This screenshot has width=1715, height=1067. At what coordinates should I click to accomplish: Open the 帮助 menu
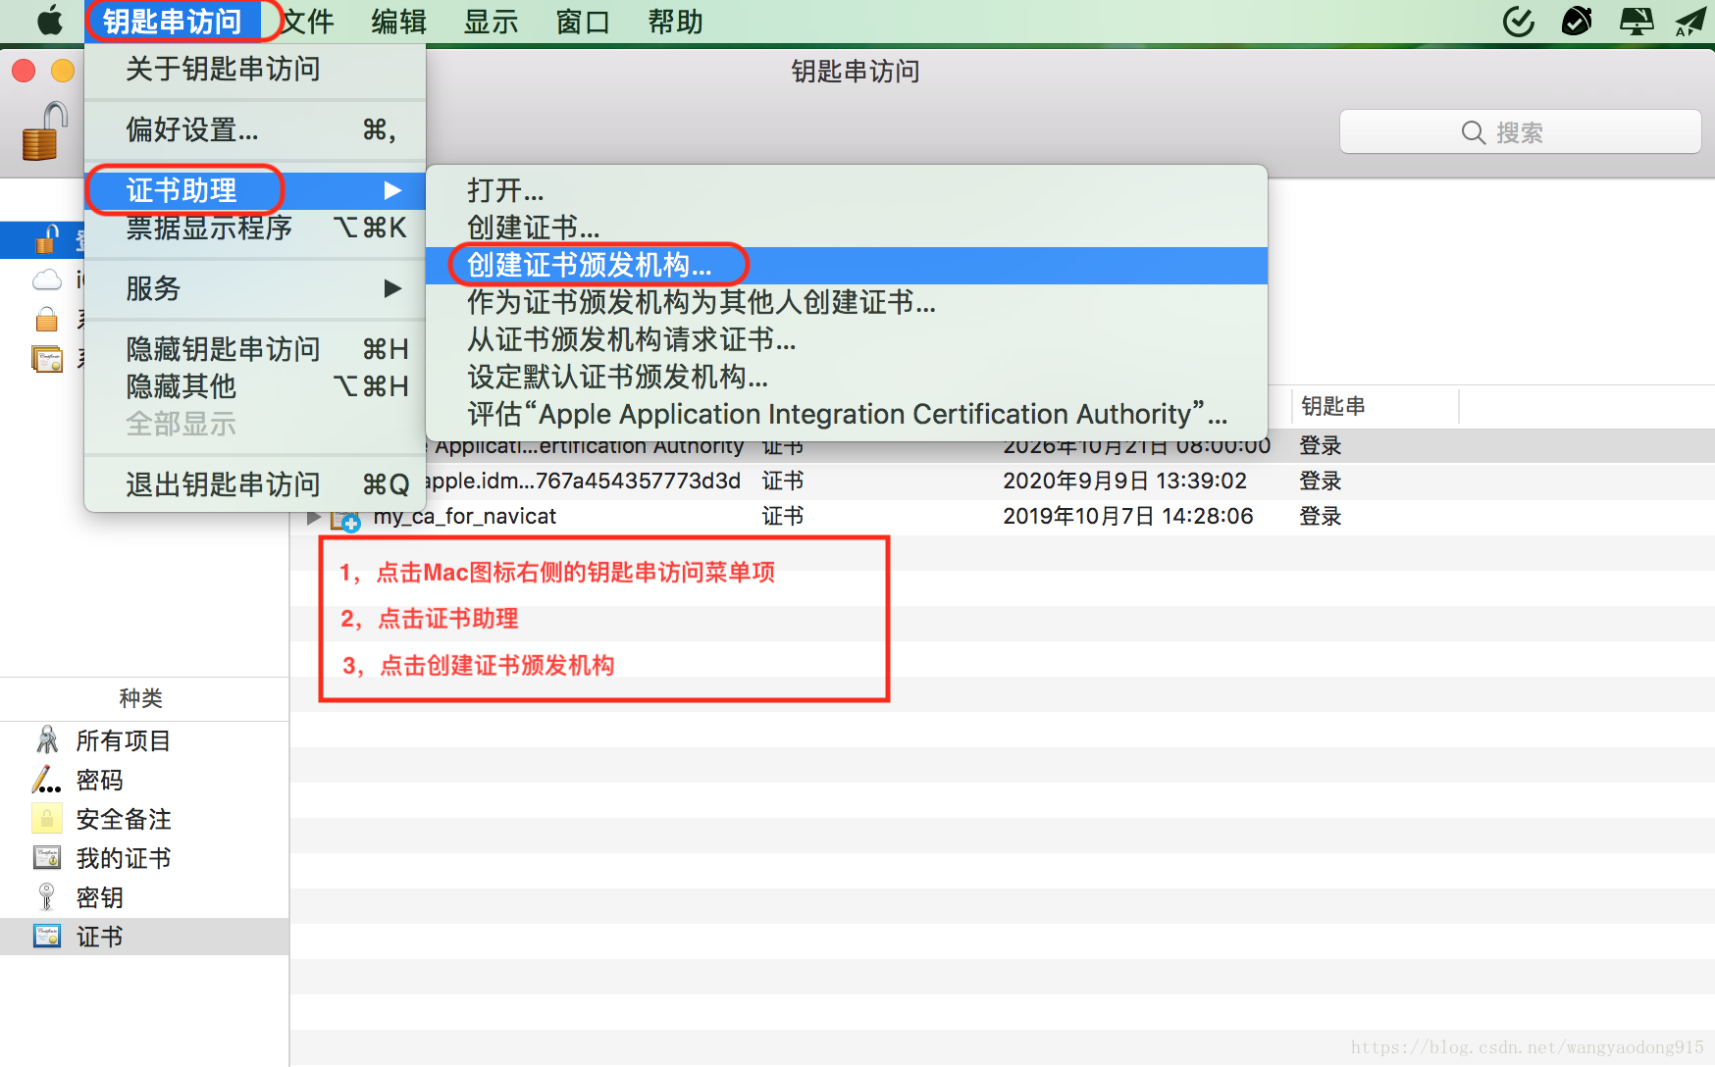[x=675, y=22]
